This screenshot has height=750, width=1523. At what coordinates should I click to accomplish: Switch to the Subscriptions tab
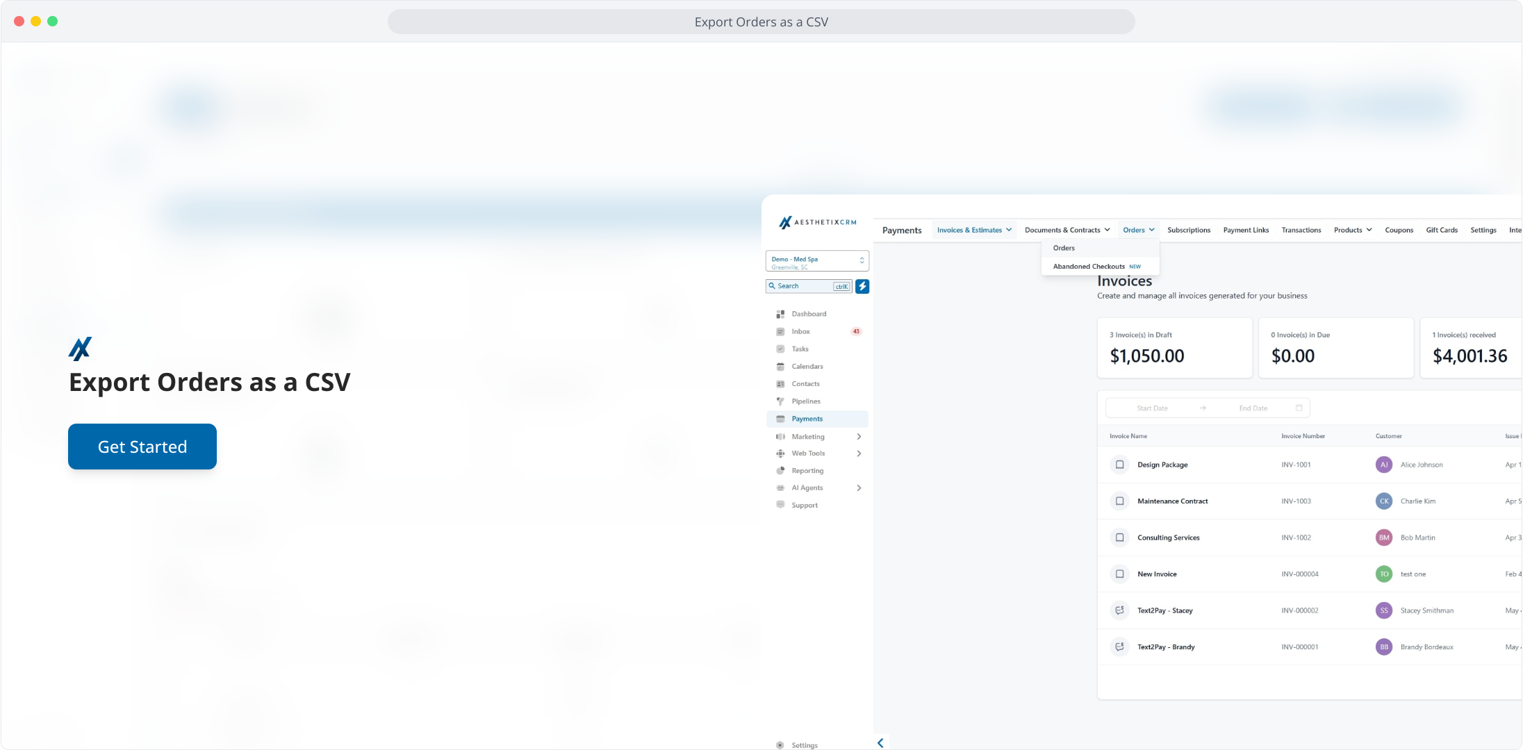click(x=1188, y=230)
